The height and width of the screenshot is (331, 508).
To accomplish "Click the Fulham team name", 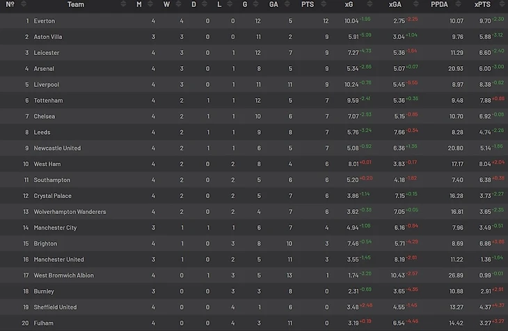I will coord(43,323).
